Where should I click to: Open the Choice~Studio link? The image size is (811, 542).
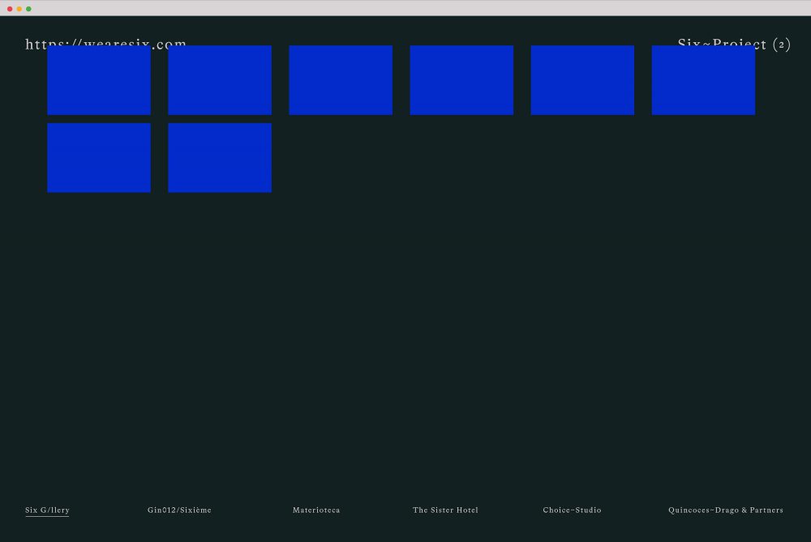[572, 510]
